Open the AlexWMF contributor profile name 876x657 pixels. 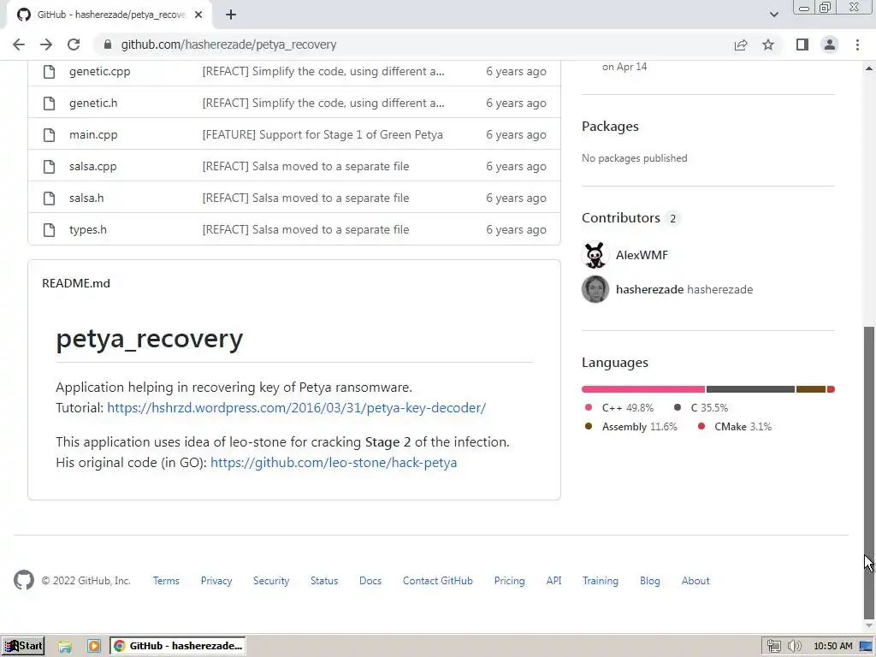coord(642,255)
